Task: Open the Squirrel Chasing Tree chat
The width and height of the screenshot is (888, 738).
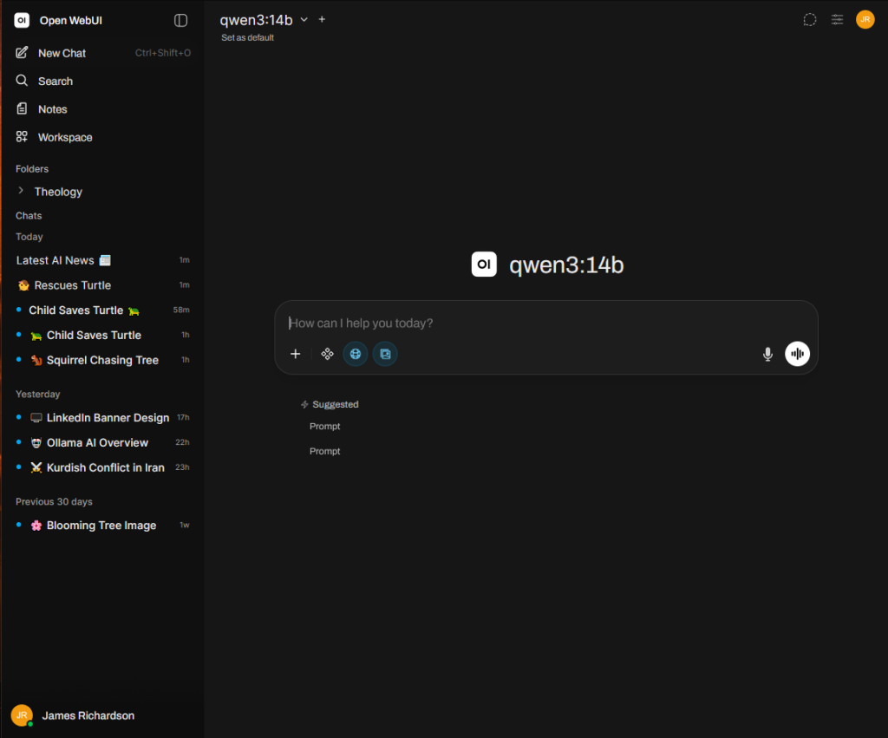Action: click(x=103, y=360)
